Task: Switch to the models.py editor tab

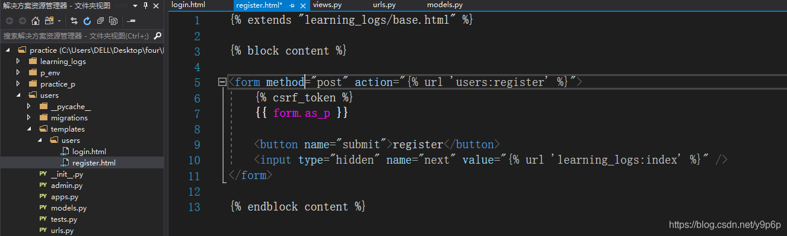Action: pyautogui.click(x=445, y=5)
